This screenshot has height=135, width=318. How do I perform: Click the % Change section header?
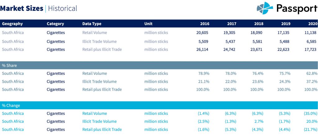tap(11, 106)
